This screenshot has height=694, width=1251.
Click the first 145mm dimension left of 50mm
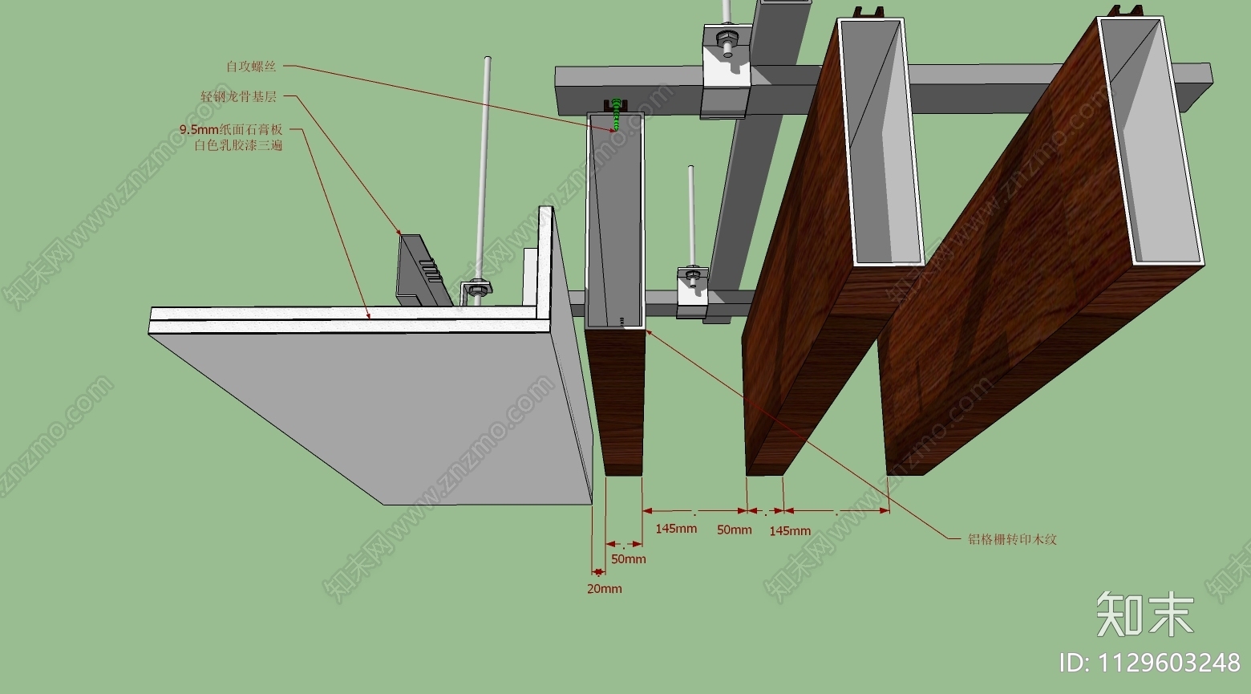[676, 529]
